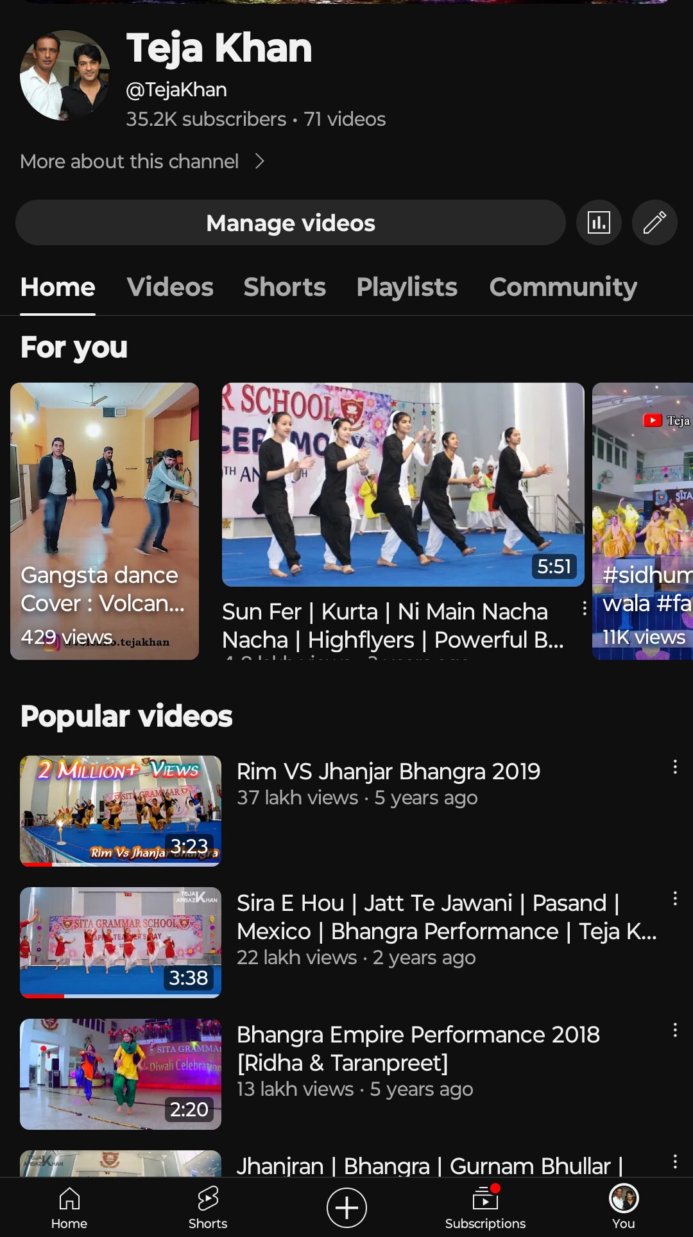Open options menu for Sira E Hou video

tap(675, 899)
